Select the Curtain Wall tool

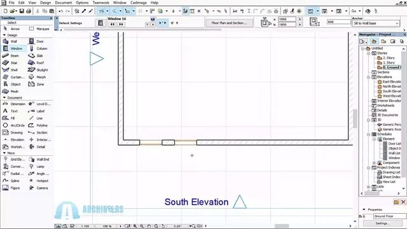[x=14, y=77]
